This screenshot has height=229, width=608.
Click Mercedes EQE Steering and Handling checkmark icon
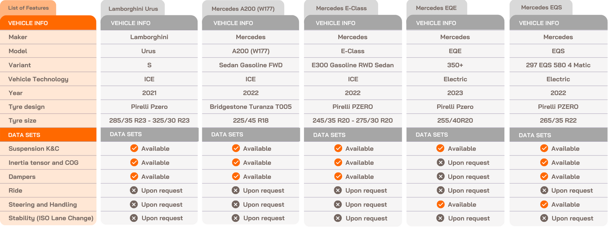(441, 204)
